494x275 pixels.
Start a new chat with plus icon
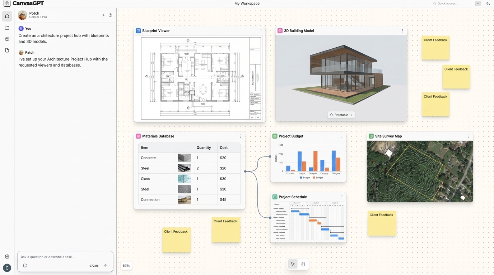pyautogui.click(x=104, y=15)
